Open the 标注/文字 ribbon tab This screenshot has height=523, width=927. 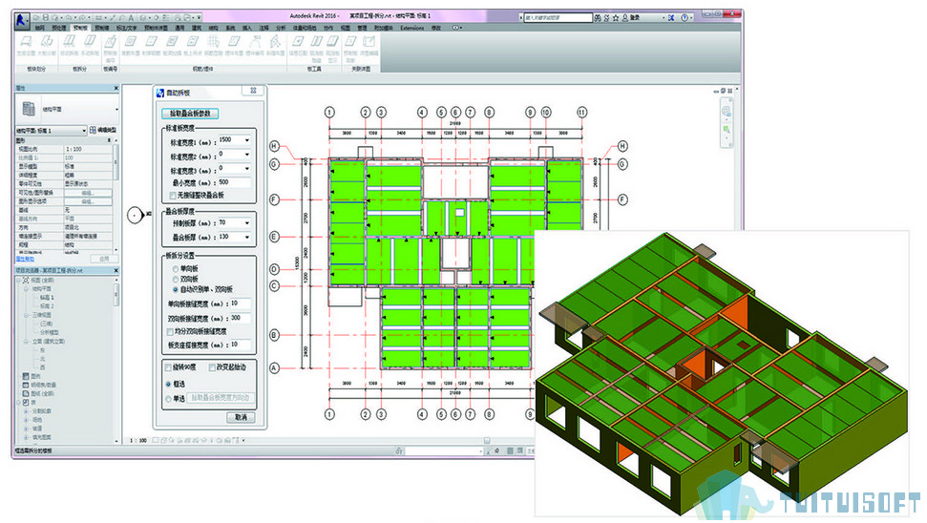click(x=126, y=28)
